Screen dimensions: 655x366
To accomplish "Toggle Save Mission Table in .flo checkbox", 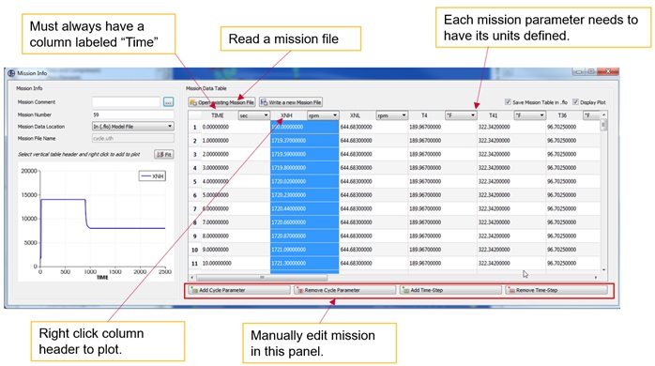I will [x=508, y=101].
